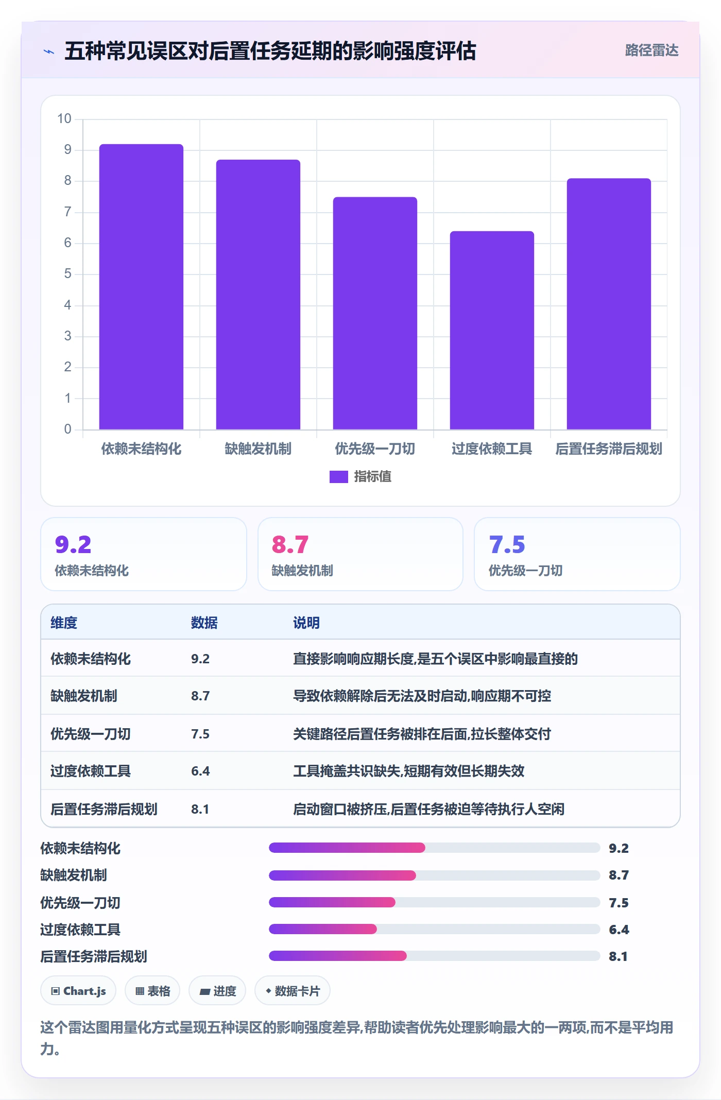Click the 依赖未结构化 progress bar
The height and width of the screenshot is (1100, 721).
(434, 848)
